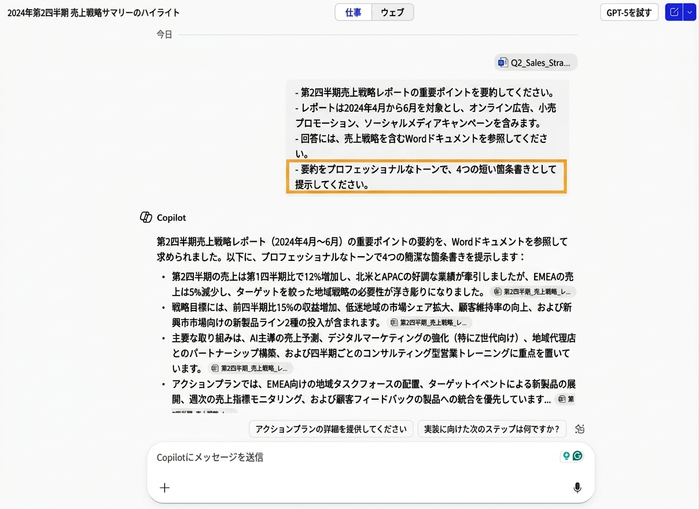Open citation chip after the アクションプラン bullet
The image size is (699, 509).
(x=565, y=399)
